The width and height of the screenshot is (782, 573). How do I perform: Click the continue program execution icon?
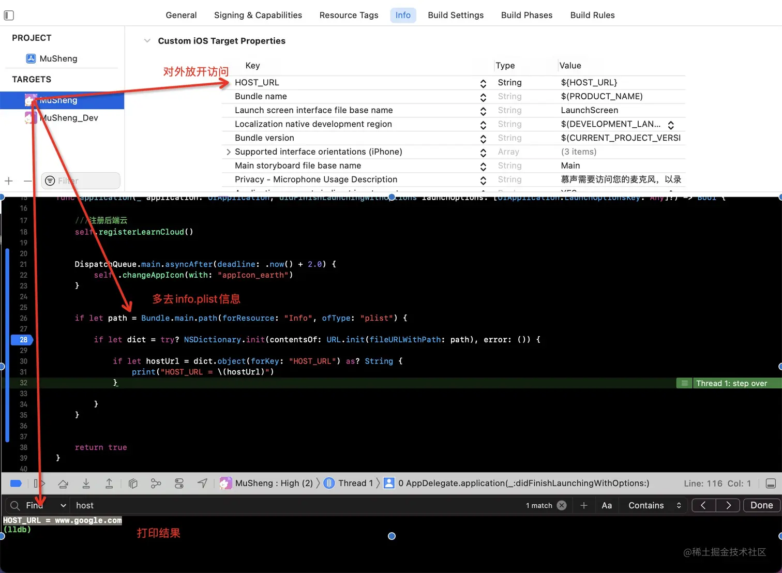click(x=39, y=484)
